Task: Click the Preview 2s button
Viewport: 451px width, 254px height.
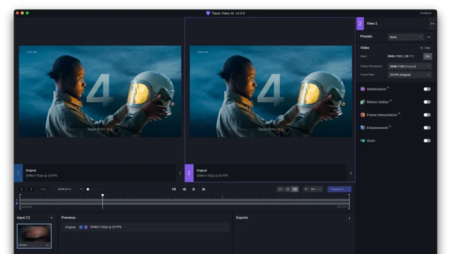Action: (337, 189)
